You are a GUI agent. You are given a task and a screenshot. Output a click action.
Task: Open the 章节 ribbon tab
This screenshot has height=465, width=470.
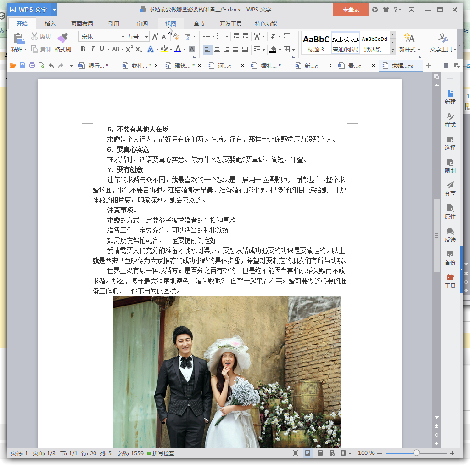pyautogui.click(x=199, y=24)
